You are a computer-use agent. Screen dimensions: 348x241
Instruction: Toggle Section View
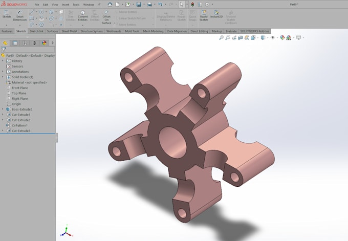coord(241,38)
